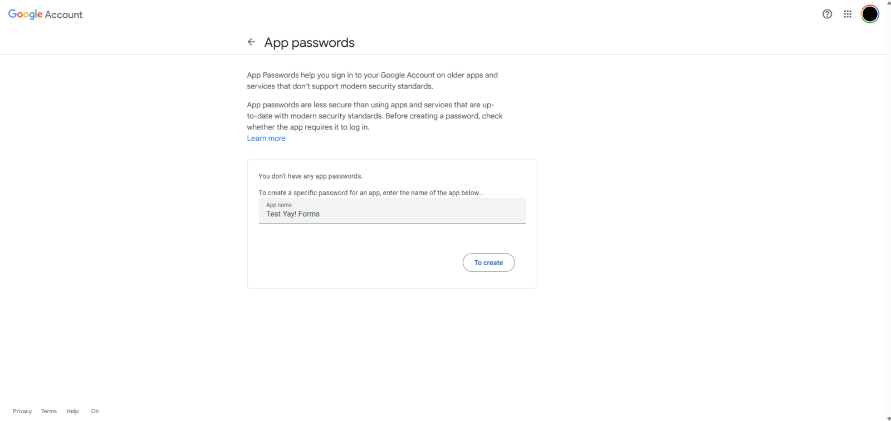Viewport: 891px width, 421px height.
Task: Open the Help question mark icon
Action: click(x=827, y=14)
